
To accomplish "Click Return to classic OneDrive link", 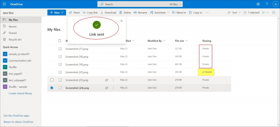I will [18, 122].
